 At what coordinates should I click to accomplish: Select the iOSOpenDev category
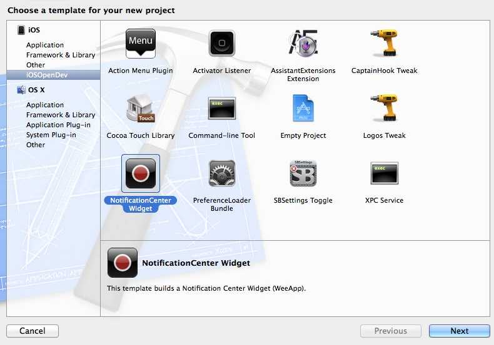point(54,75)
